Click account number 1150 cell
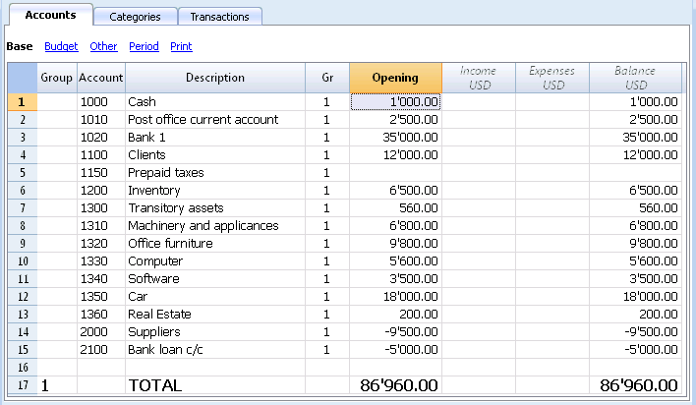The width and height of the screenshot is (696, 405). pyautogui.click(x=101, y=173)
